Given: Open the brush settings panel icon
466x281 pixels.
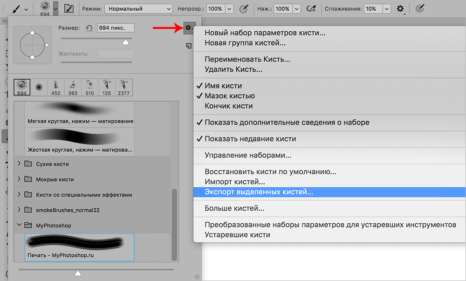Looking at the screenshot, I should pos(69,8).
